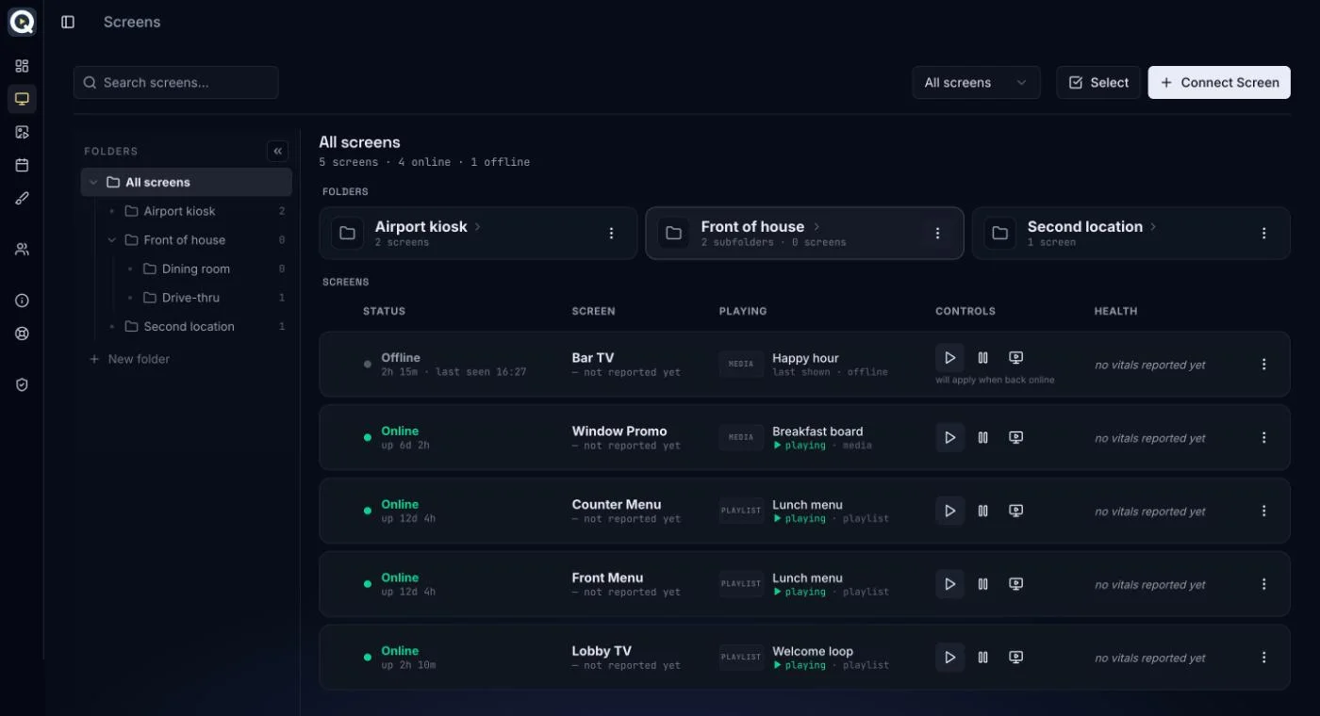The image size is (1320, 716).
Task: Open the lifebuoy support icon in the left rail
Action: [22, 334]
